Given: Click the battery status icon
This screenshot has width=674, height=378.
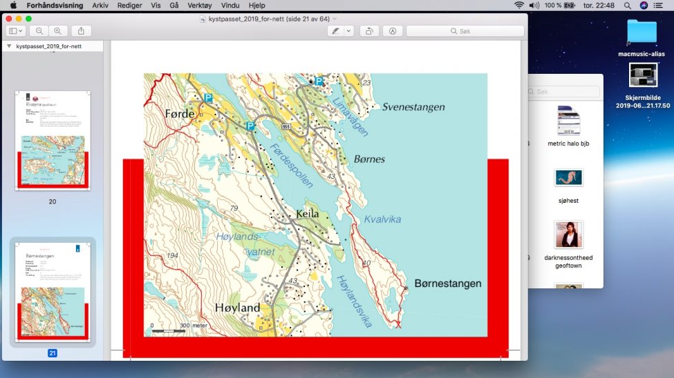Looking at the screenshot, I should (x=570, y=5).
